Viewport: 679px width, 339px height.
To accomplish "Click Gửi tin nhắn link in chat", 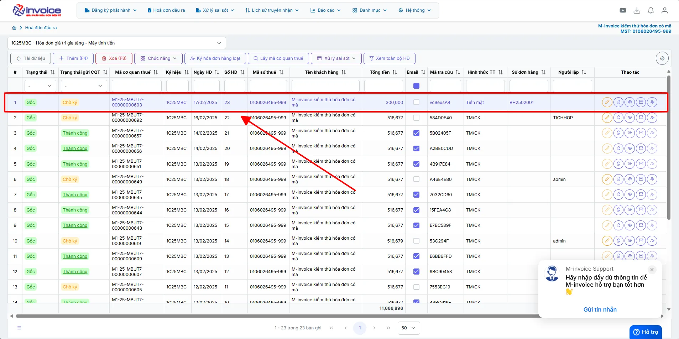I will click(600, 310).
